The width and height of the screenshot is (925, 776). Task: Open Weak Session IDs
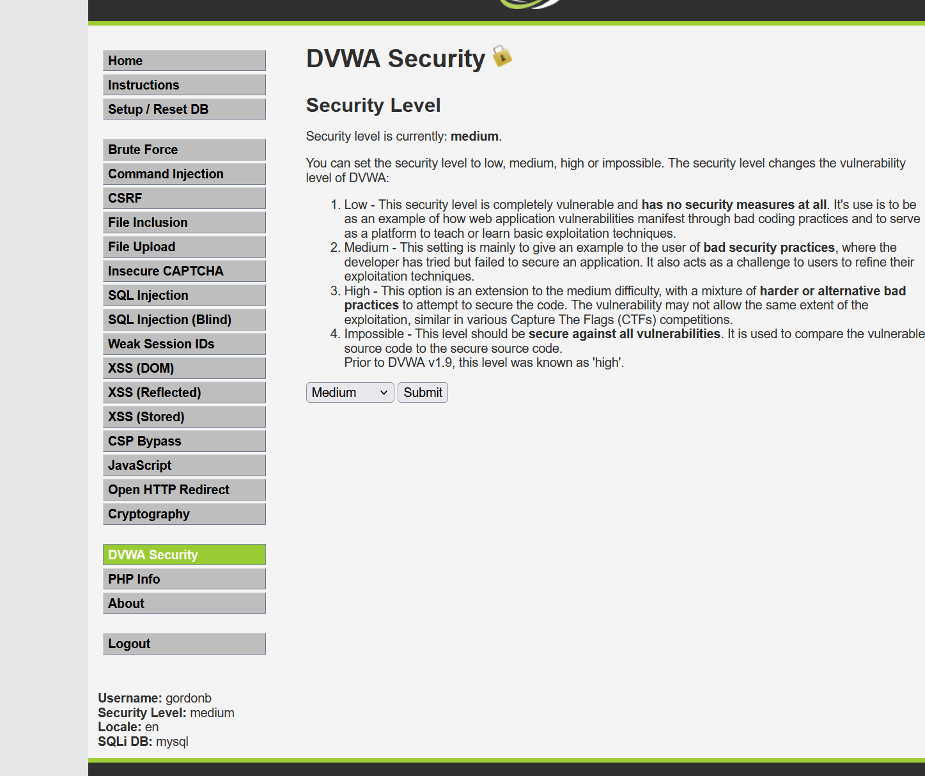184,344
